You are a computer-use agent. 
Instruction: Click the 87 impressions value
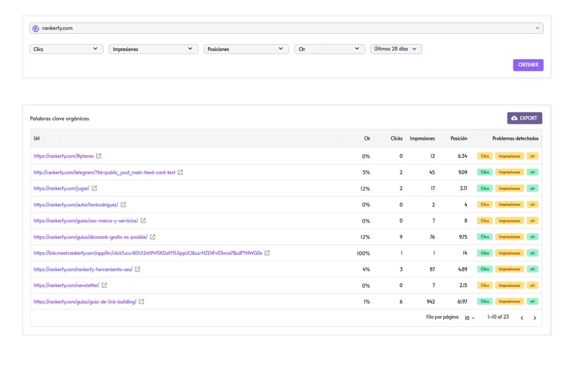tap(432, 269)
